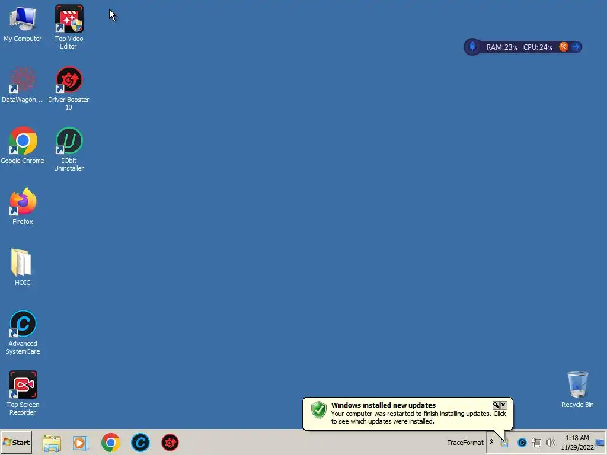Click the Advanced SystemCare tray icon
This screenshot has height=455, width=607.
[x=522, y=442]
